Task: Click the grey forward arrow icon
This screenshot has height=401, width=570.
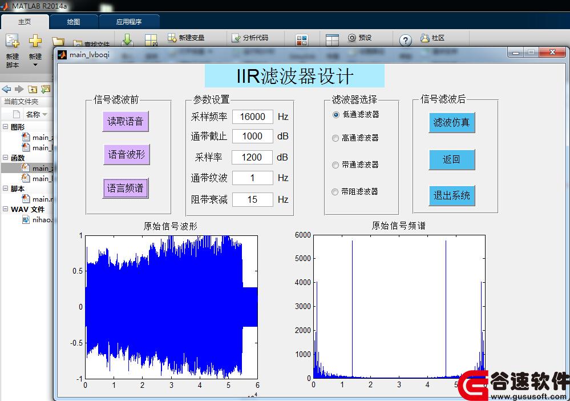Action: pyautogui.click(x=19, y=89)
